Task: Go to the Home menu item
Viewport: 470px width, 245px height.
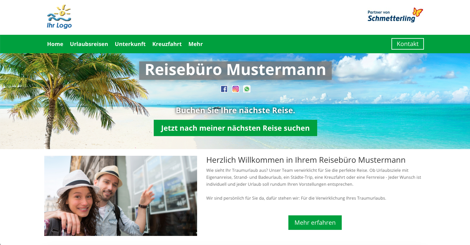Action: [55, 44]
